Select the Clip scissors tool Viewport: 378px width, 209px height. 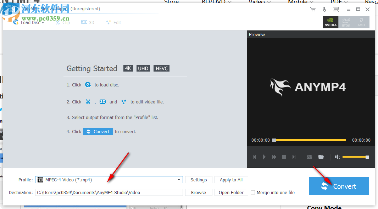tap(62, 22)
